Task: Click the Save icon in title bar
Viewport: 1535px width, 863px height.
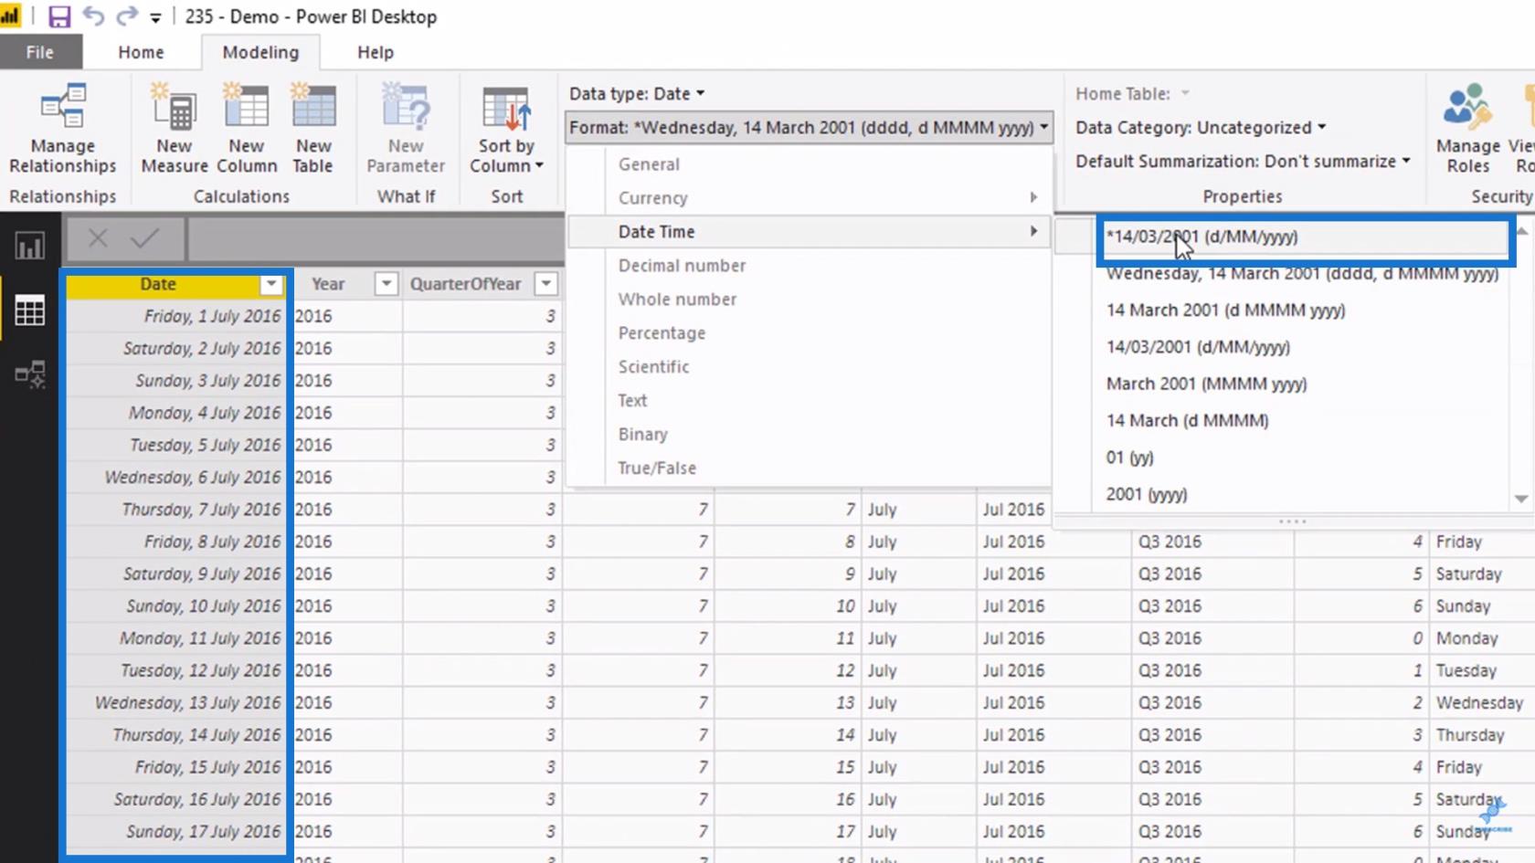Action: [x=59, y=16]
